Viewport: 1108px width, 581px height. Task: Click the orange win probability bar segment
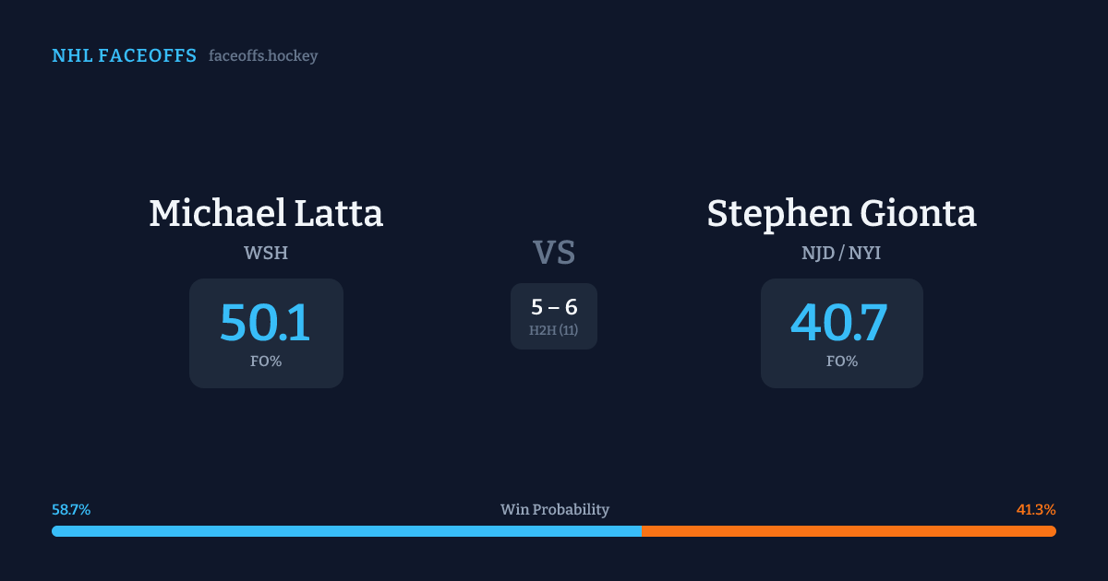(x=849, y=531)
